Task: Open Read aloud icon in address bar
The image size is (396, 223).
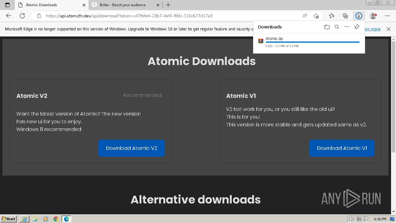Action: pos(305,16)
